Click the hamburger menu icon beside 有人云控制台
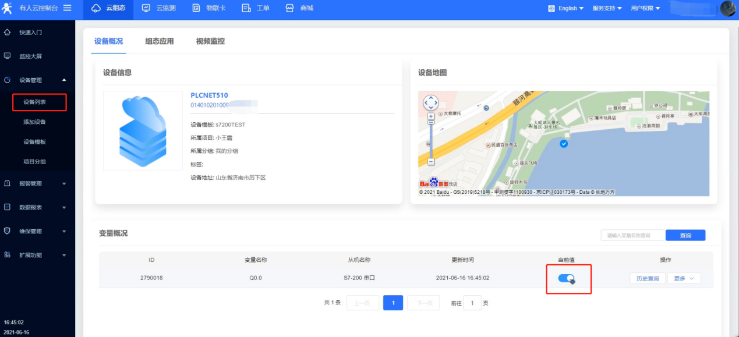739x337 pixels. (67, 8)
